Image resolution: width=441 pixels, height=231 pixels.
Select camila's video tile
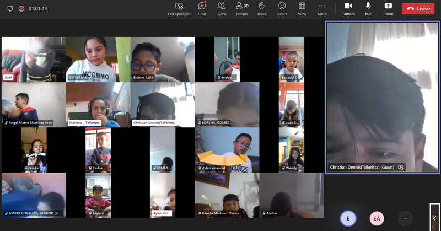[x=34, y=150]
